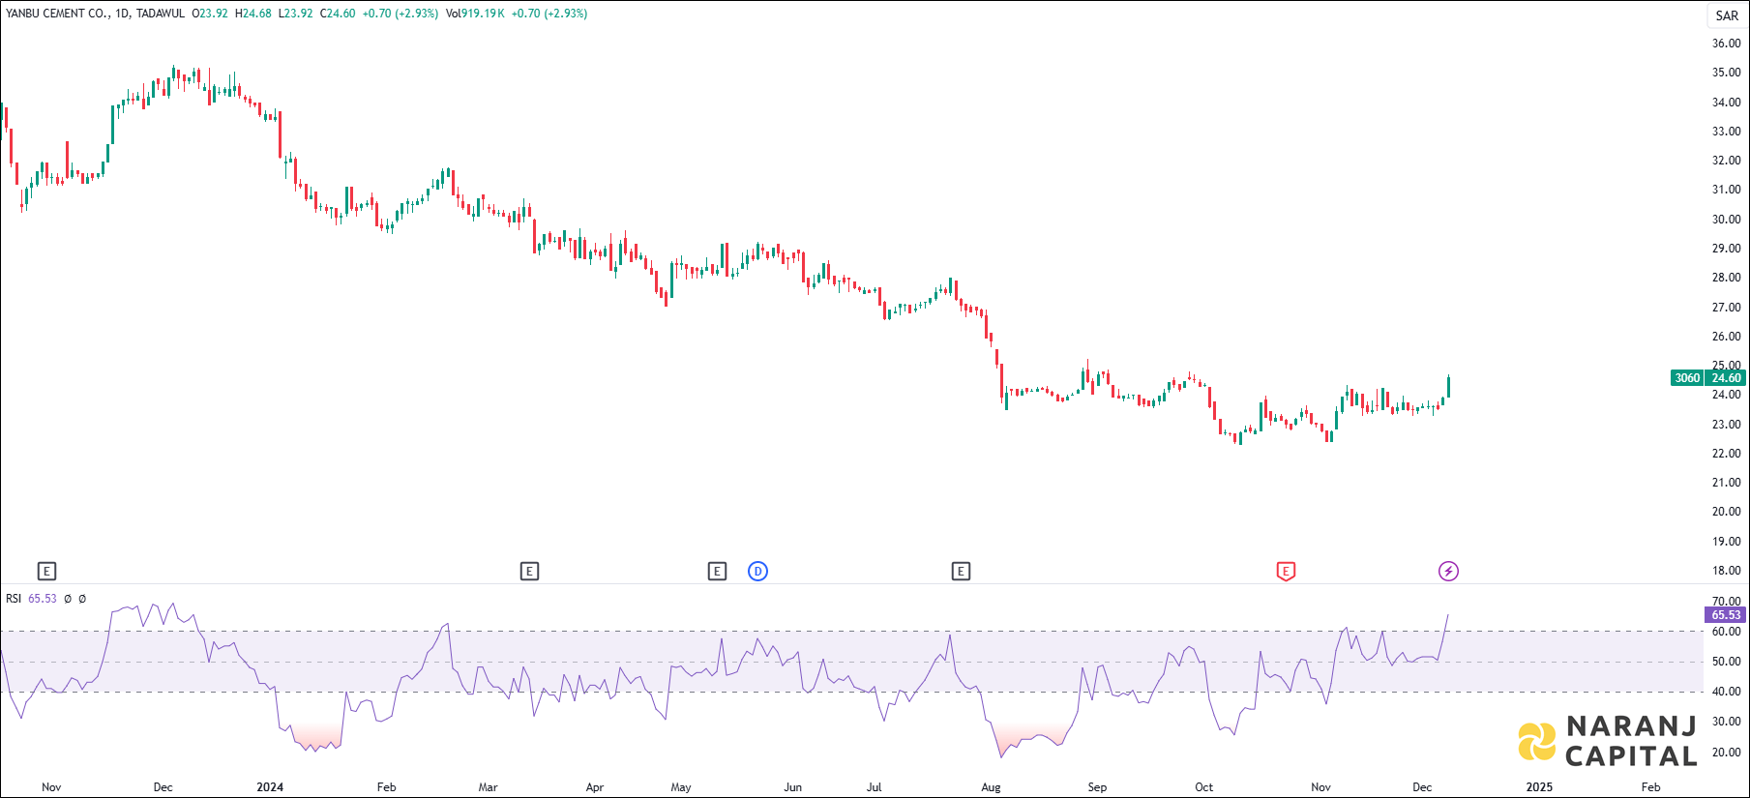
Task: Click the 36.00 price axis label
Action: 1726,44
